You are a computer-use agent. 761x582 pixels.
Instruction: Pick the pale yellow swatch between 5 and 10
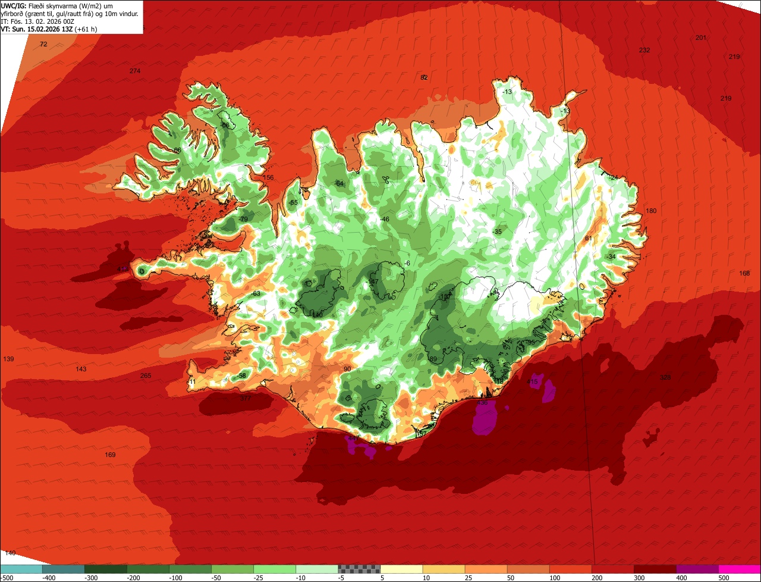401,569
